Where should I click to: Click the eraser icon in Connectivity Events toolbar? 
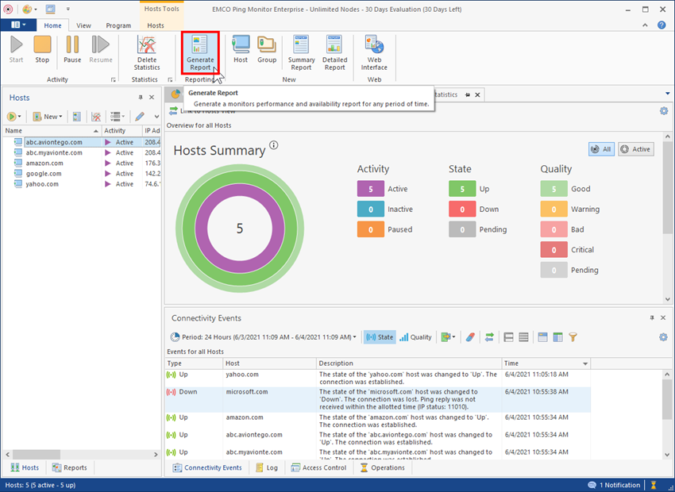(470, 337)
